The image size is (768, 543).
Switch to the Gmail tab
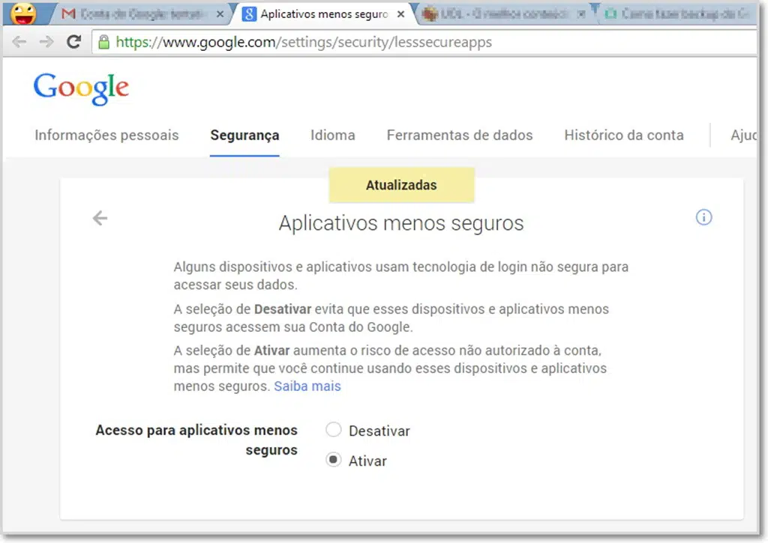point(139,14)
